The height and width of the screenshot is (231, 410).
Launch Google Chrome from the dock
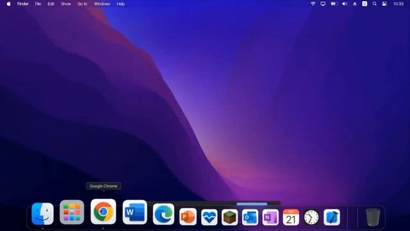pyautogui.click(x=103, y=212)
